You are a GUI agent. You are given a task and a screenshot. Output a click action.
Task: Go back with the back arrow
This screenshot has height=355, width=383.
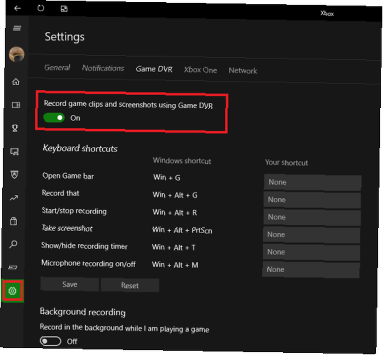(17, 8)
